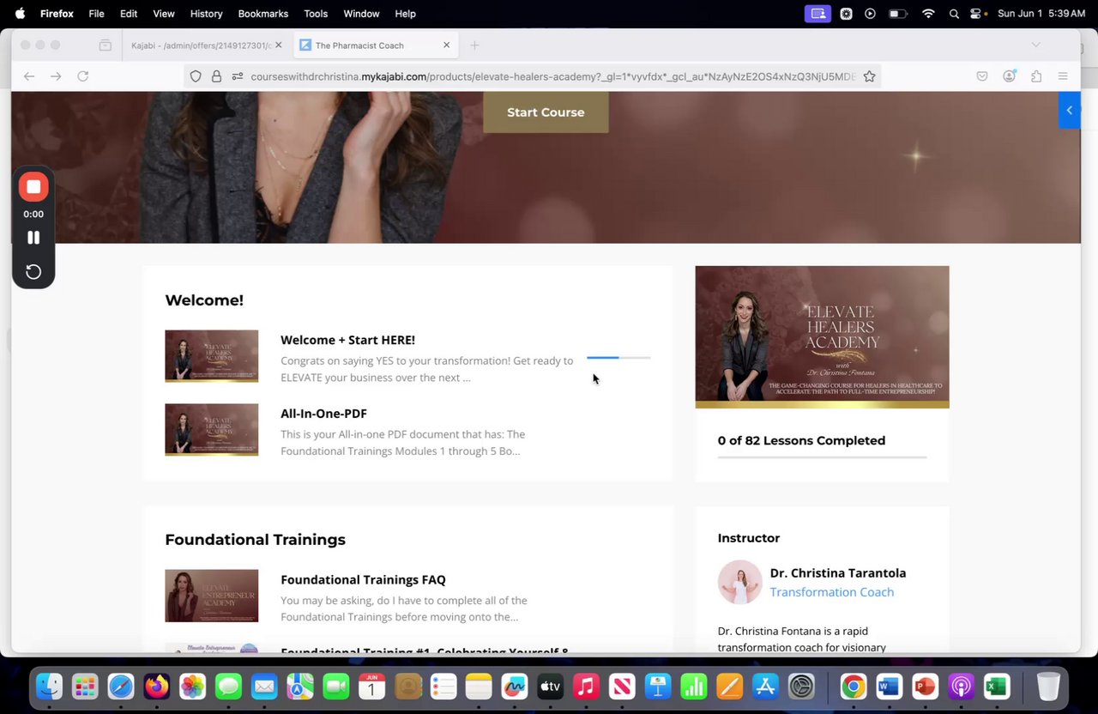Open Photos from the Dock
Image resolution: width=1098 pixels, height=714 pixels.
pos(192,687)
